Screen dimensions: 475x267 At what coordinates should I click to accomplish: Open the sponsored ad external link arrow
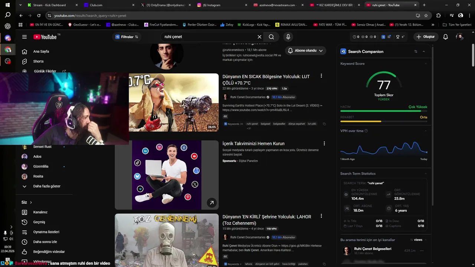click(x=212, y=202)
